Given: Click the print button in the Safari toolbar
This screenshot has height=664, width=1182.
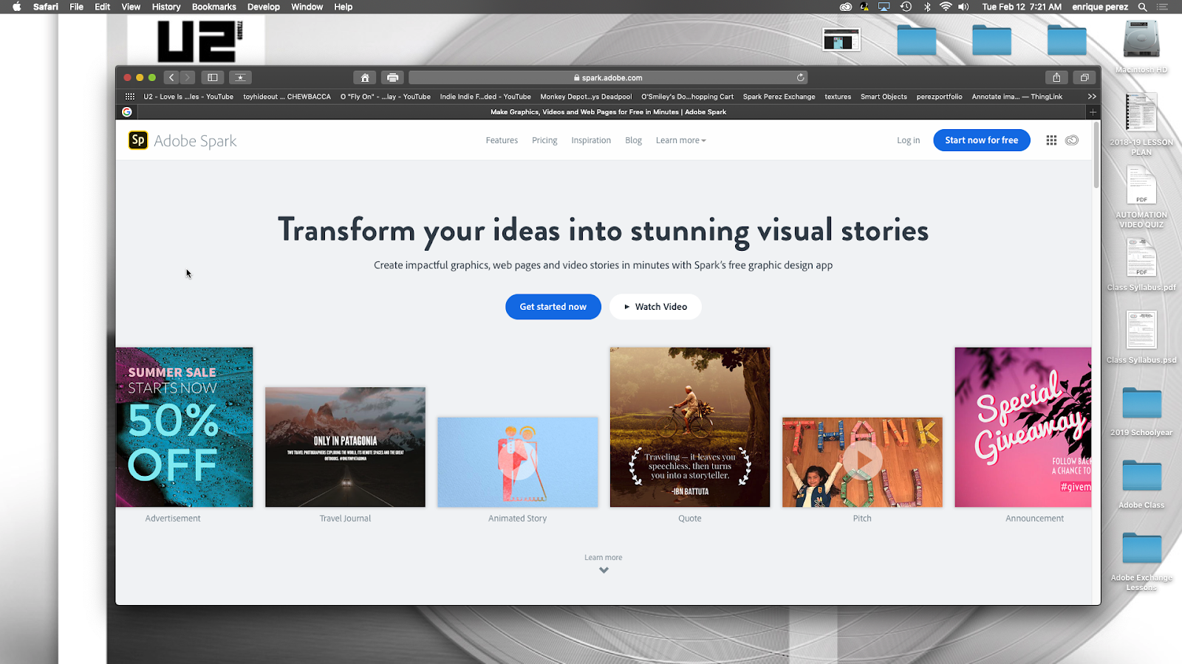Looking at the screenshot, I should click(392, 77).
